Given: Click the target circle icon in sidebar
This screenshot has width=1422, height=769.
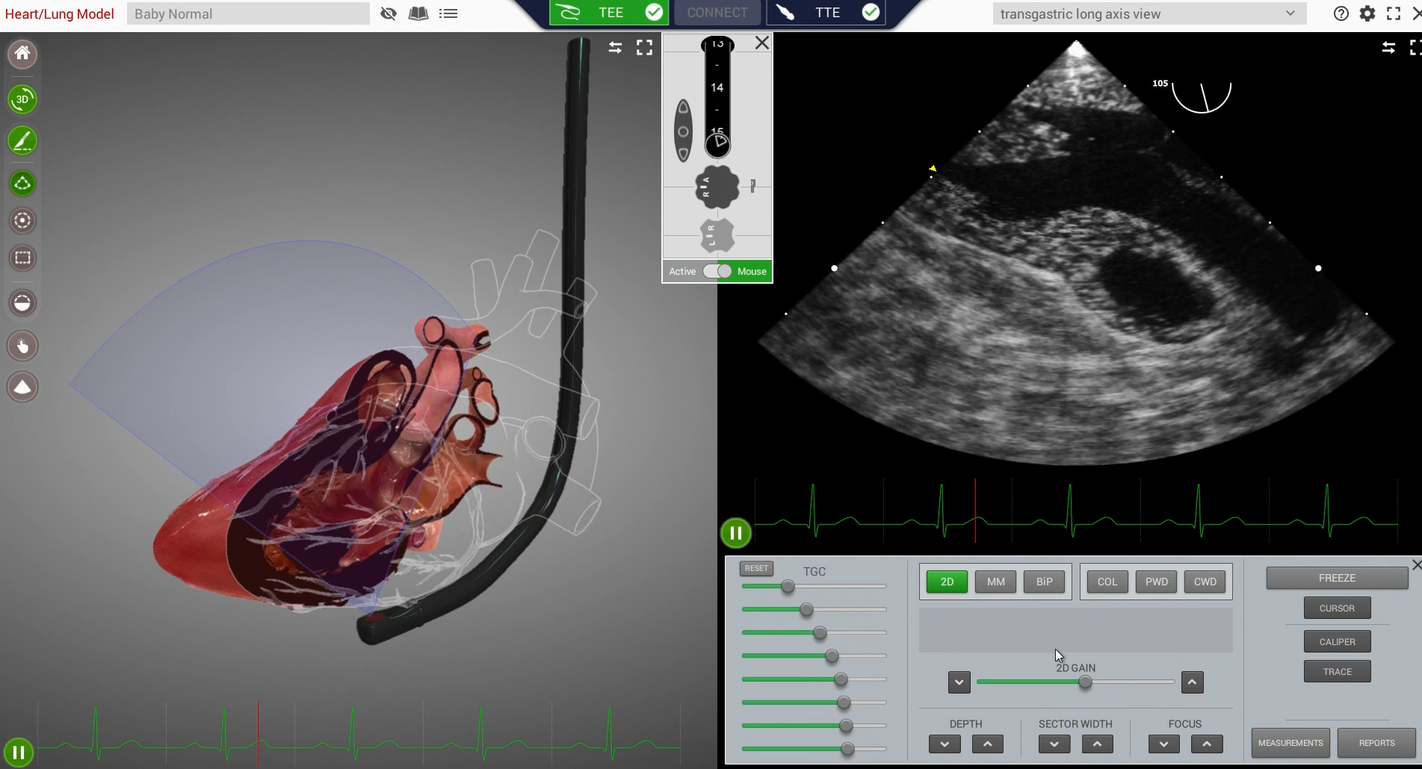Looking at the screenshot, I should 22,220.
